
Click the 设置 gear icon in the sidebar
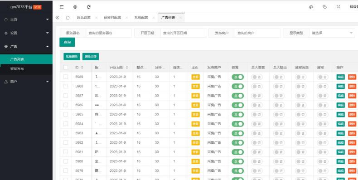pyautogui.click(x=6, y=33)
